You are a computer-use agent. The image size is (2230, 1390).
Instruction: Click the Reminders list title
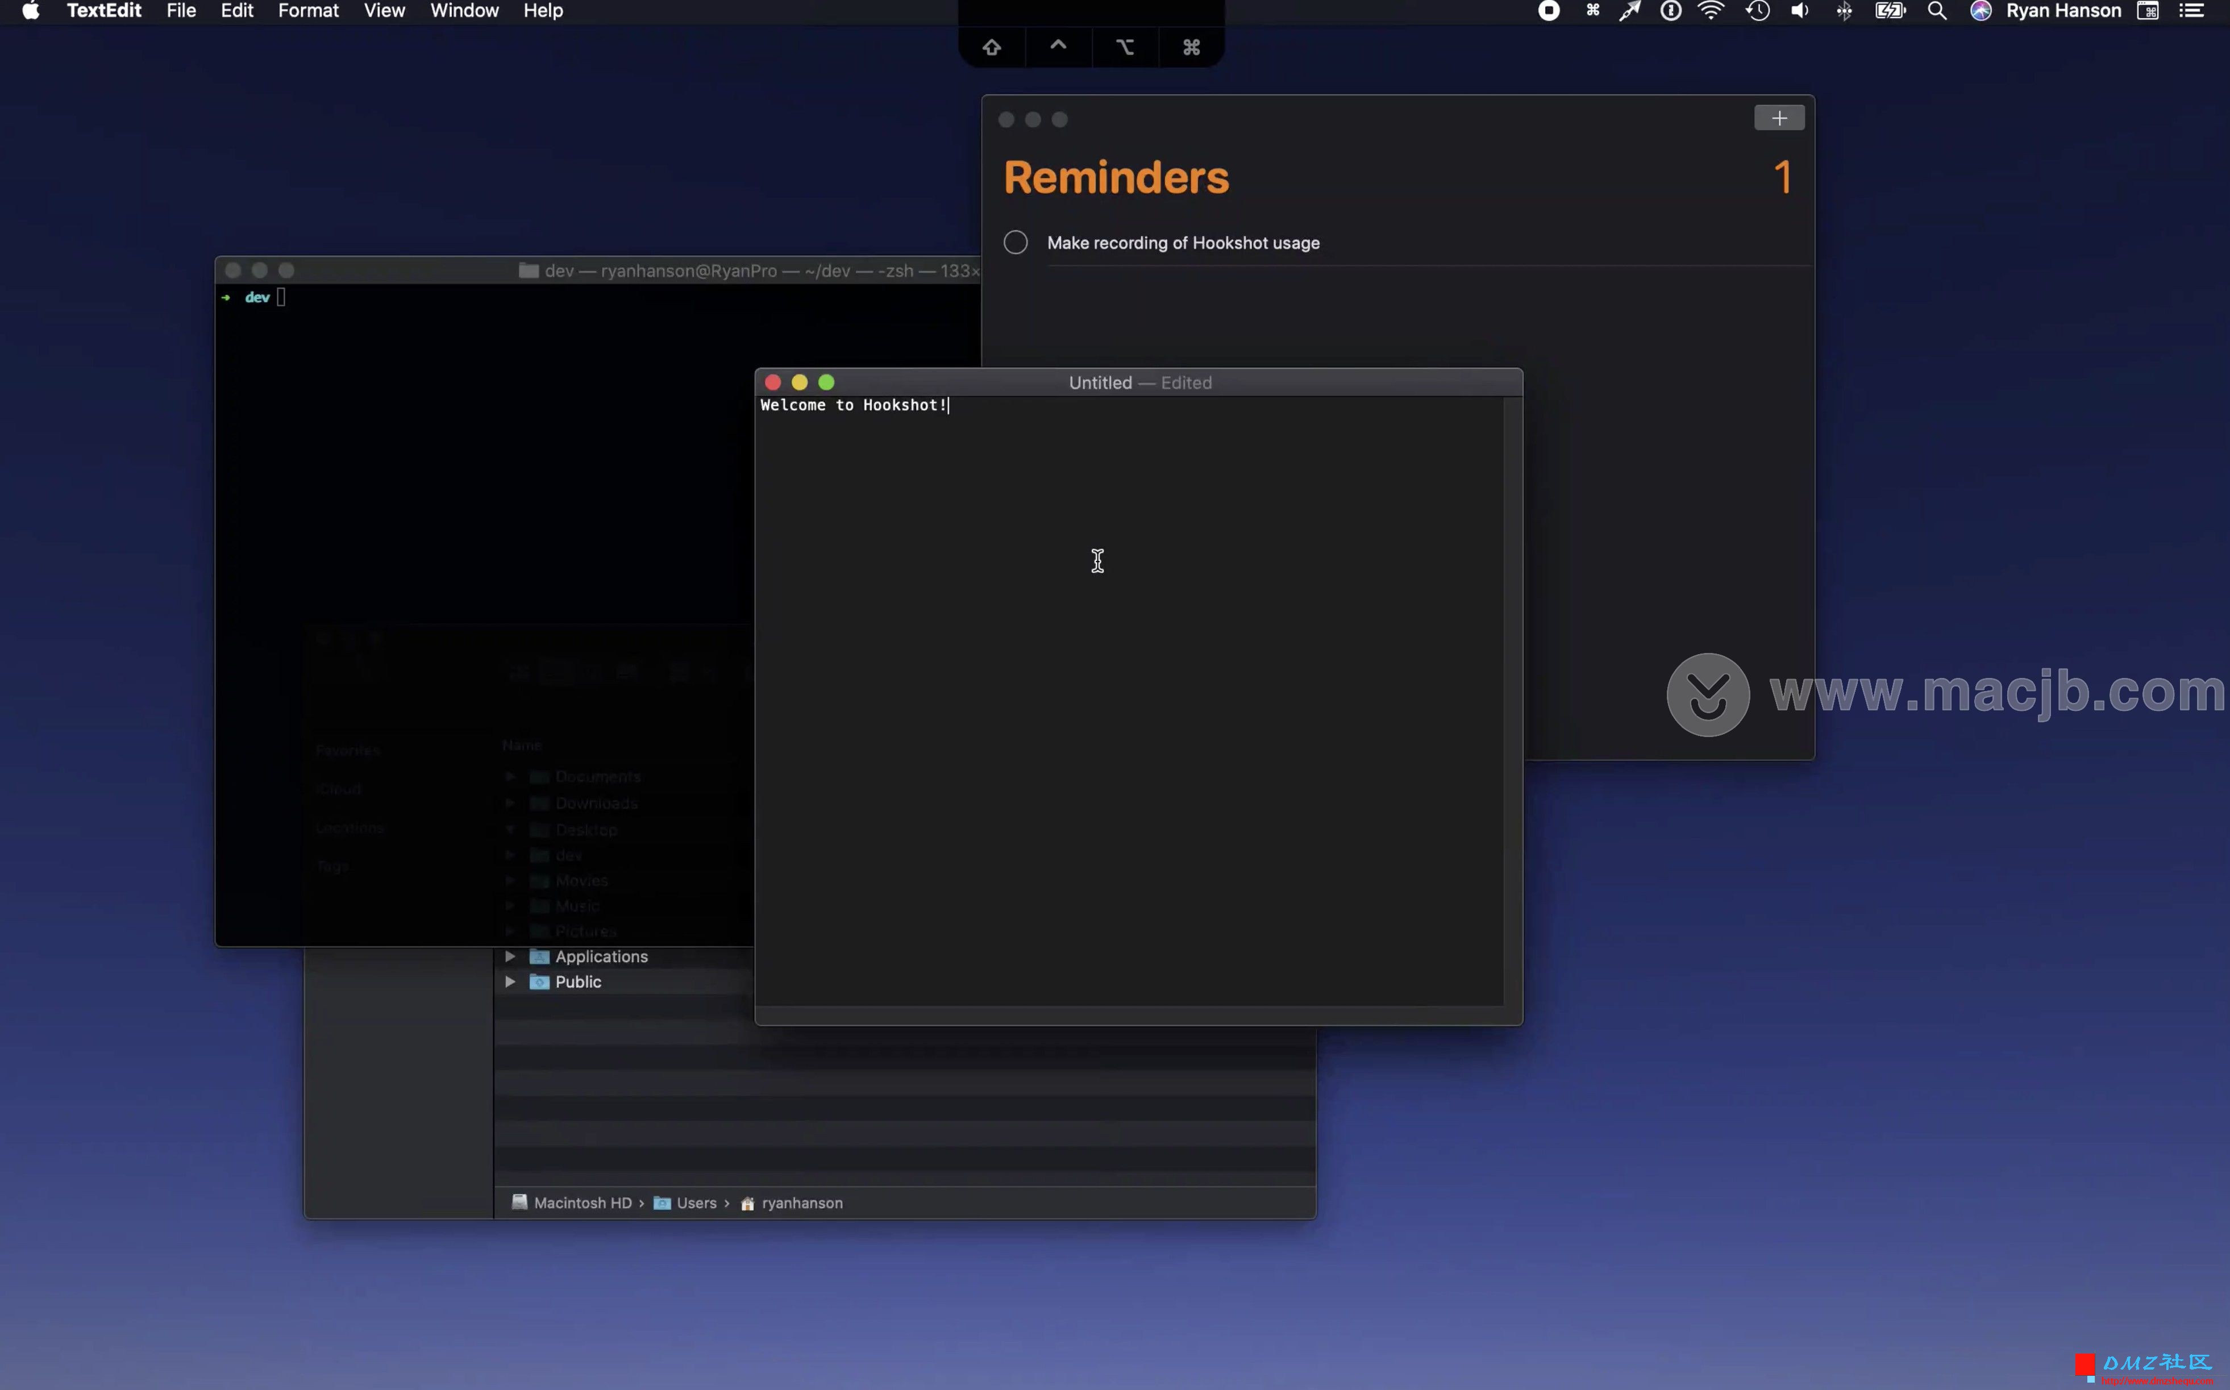click(x=1116, y=177)
